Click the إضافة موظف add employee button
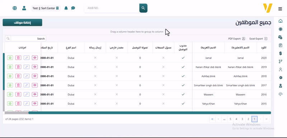287x138 pixels. click(x=22, y=23)
